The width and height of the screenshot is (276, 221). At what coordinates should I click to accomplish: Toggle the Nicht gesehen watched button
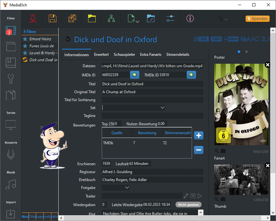tap(189, 205)
